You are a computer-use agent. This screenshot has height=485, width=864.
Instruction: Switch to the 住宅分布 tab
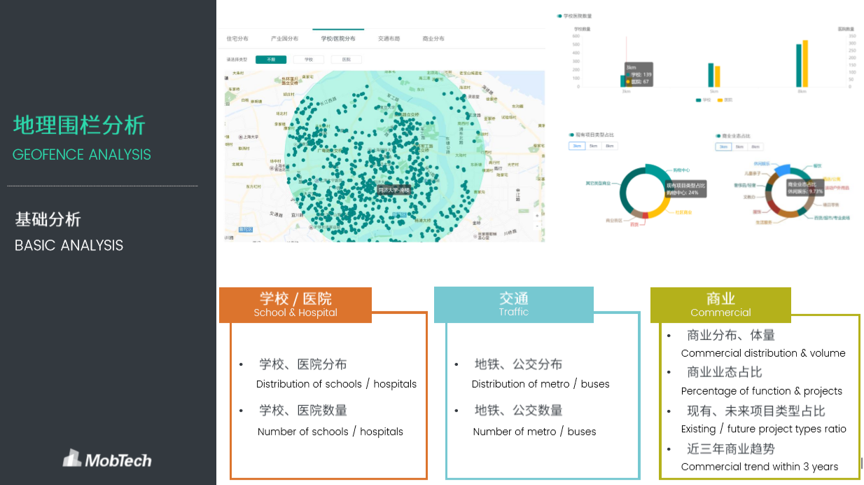(x=237, y=39)
